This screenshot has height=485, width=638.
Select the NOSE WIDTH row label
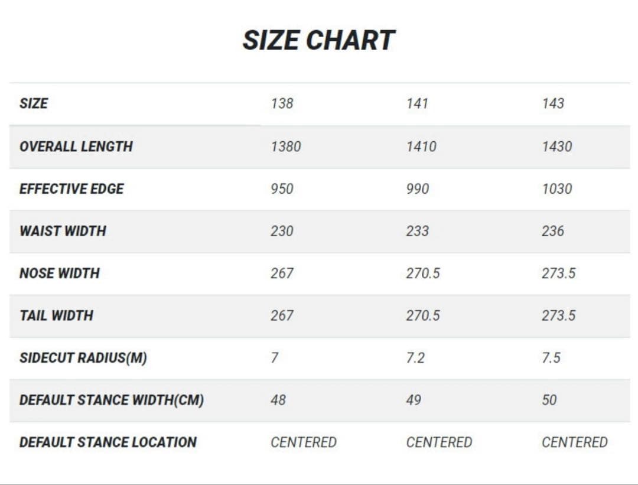click(x=60, y=274)
